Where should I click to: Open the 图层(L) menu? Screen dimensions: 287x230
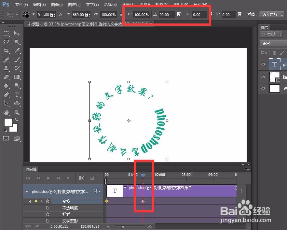pos(74,5)
